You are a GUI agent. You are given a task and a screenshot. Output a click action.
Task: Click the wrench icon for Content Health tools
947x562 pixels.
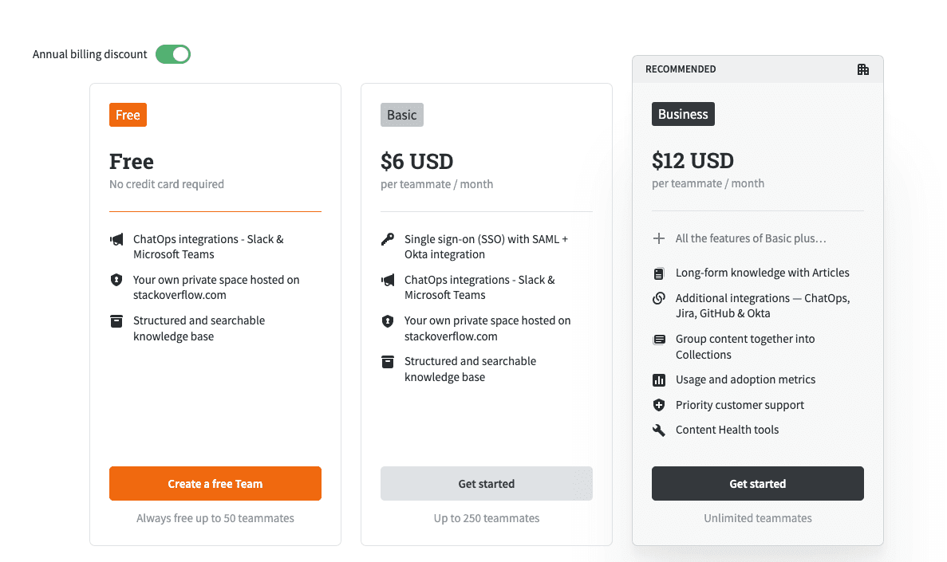(659, 430)
